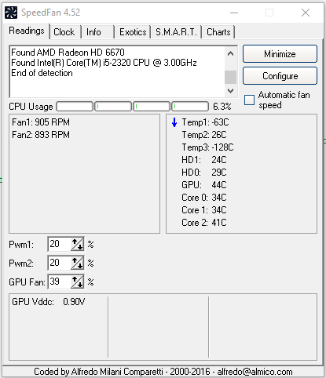
Task: Switch to the Exotics tab
Action: click(x=133, y=32)
